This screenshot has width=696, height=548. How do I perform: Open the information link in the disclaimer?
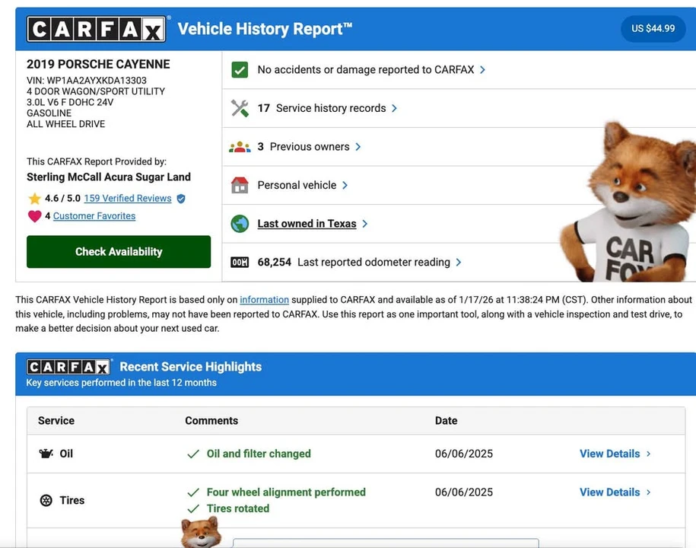[x=264, y=300]
